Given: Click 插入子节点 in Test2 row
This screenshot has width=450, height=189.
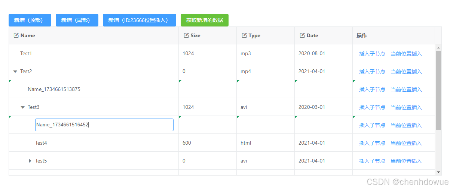Looking at the screenshot, I should 372,72.
